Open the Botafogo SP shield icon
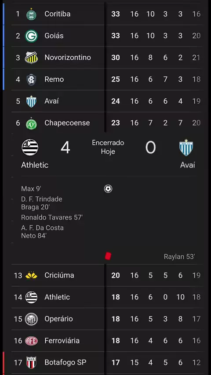 (x=31, y=363)
